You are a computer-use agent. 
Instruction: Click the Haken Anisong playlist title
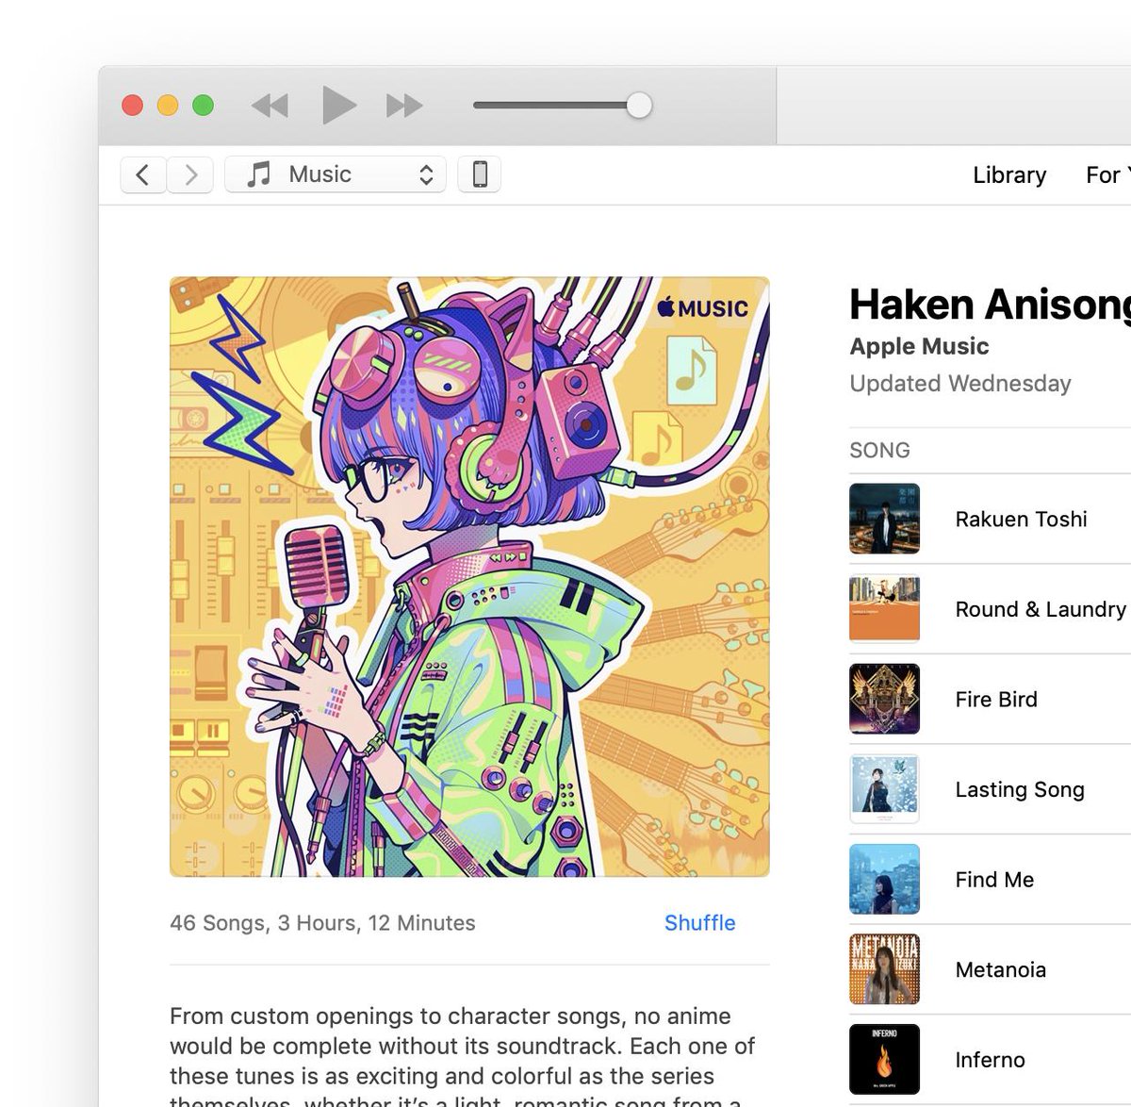(x=990, y=306)
